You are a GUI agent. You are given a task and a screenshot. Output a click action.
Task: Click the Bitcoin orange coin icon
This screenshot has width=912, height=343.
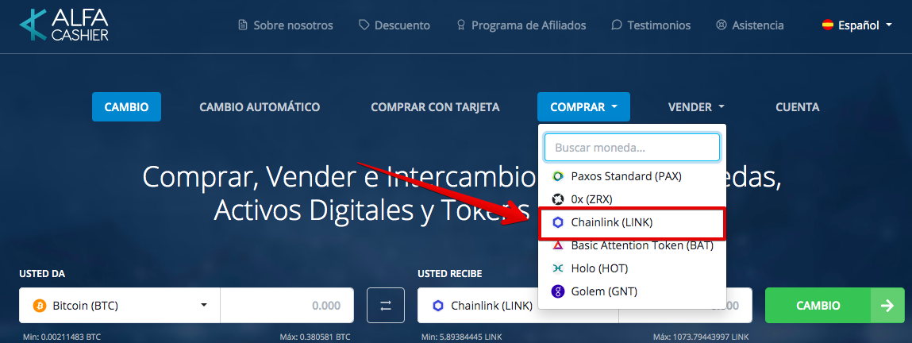point(40,305)
